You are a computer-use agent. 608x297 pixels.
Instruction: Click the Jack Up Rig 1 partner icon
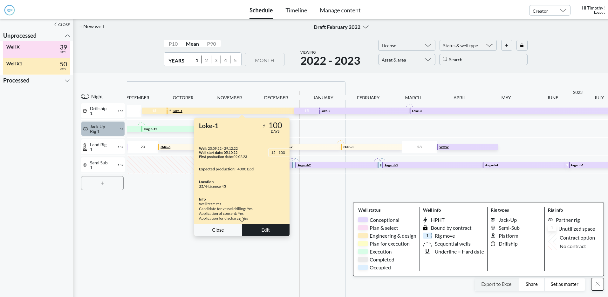(x=85, y=129)
